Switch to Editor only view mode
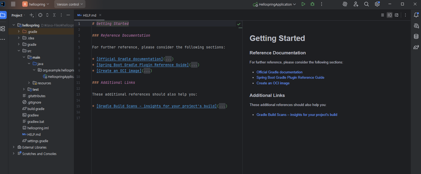This screenshot has height=174, width=421. coord(382,15)
